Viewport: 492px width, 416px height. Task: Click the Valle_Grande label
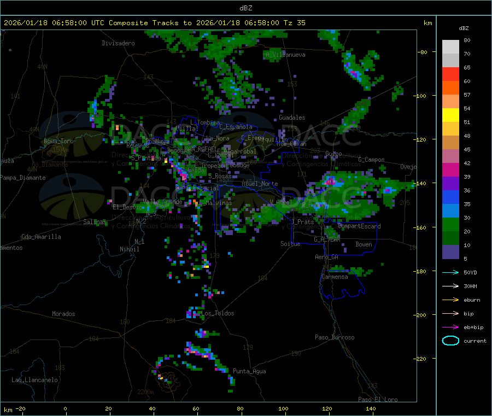click(163, 202)
